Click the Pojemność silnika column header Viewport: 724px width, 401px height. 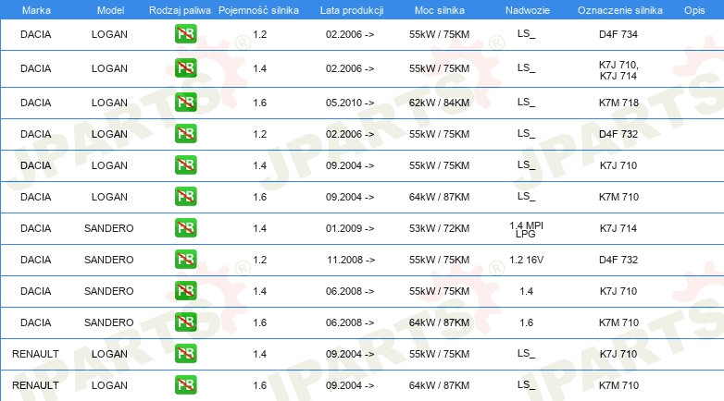258,10
